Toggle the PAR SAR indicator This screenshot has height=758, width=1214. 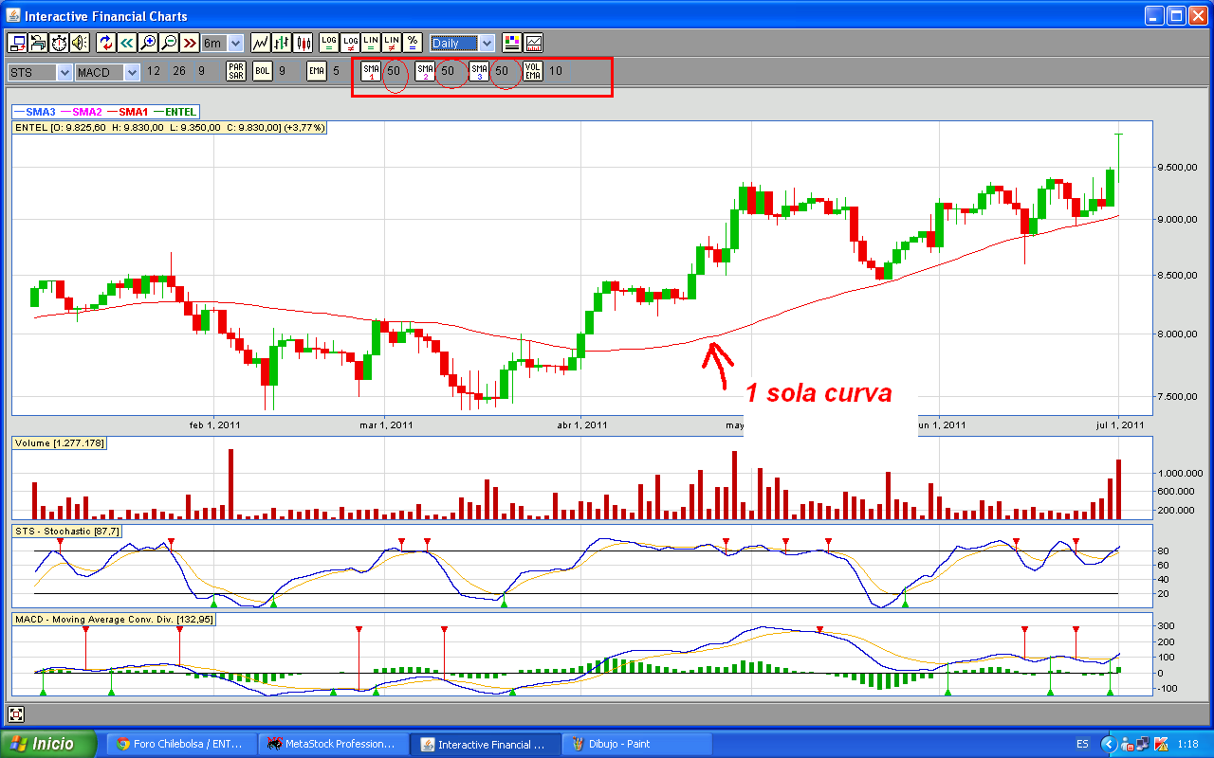[236, 71]
